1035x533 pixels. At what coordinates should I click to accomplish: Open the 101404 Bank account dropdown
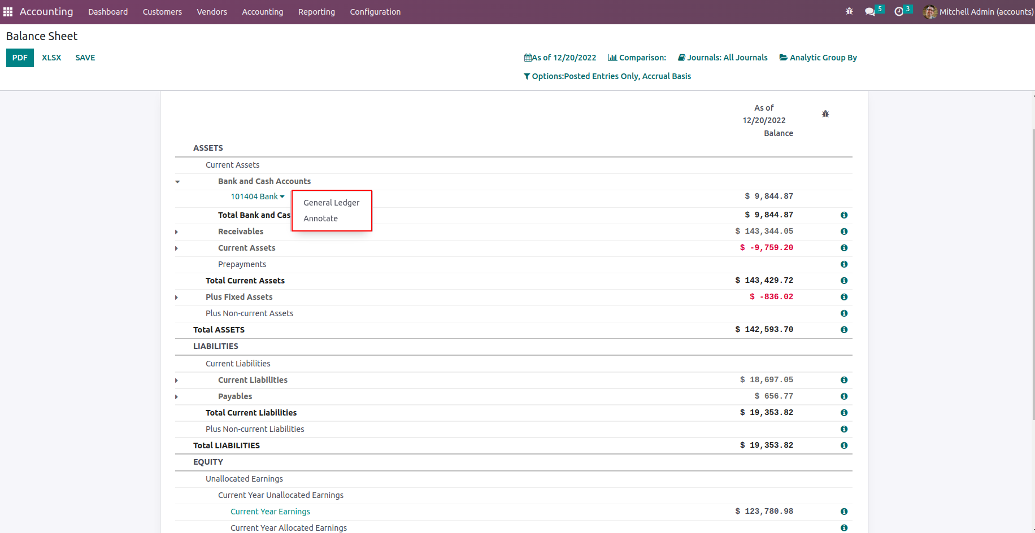point(258,196)
